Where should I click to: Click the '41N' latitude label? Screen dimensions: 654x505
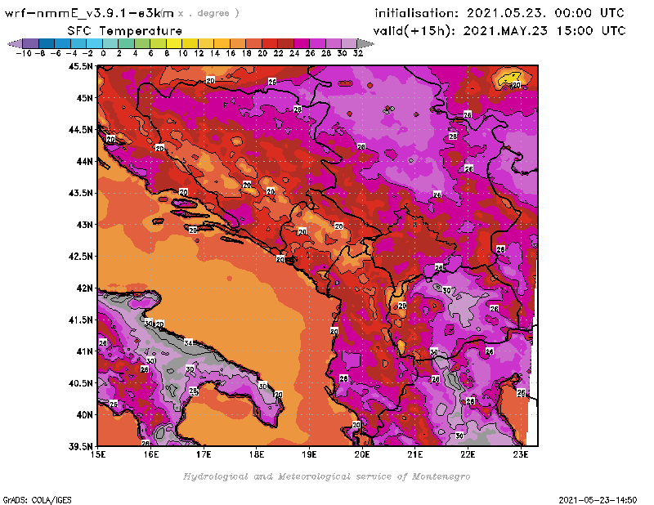[84, 351]
